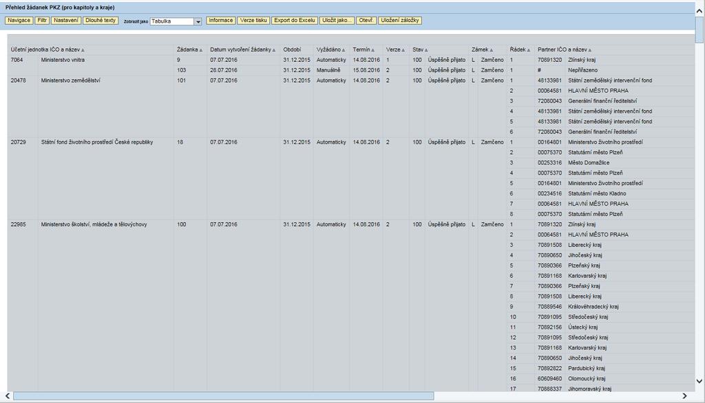Click unit ID 22985
Screen dimensions: 705x403
tap(19, 224)
